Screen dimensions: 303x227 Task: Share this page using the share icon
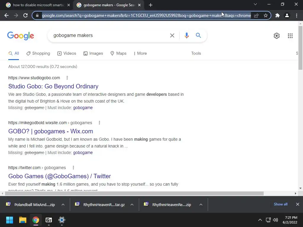[x=256, y=15]
